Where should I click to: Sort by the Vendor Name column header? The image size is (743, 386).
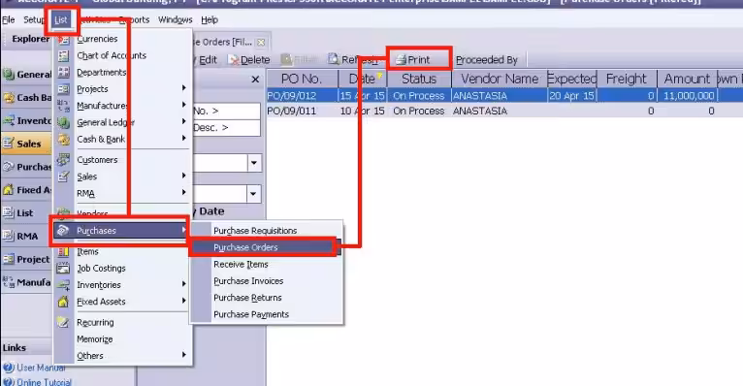point(500,79)
